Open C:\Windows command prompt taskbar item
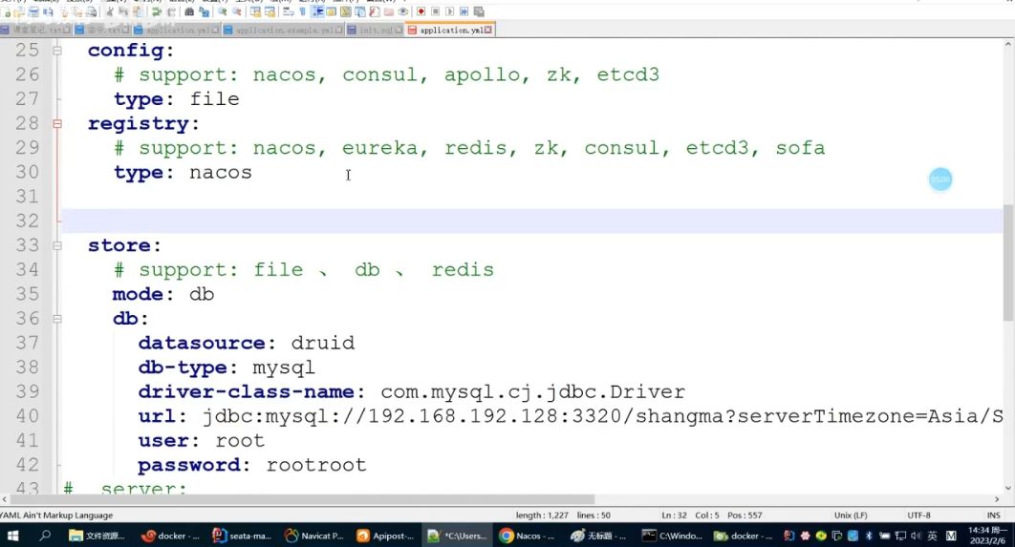Screen dimensions: 1015x547 coord(672,536)
